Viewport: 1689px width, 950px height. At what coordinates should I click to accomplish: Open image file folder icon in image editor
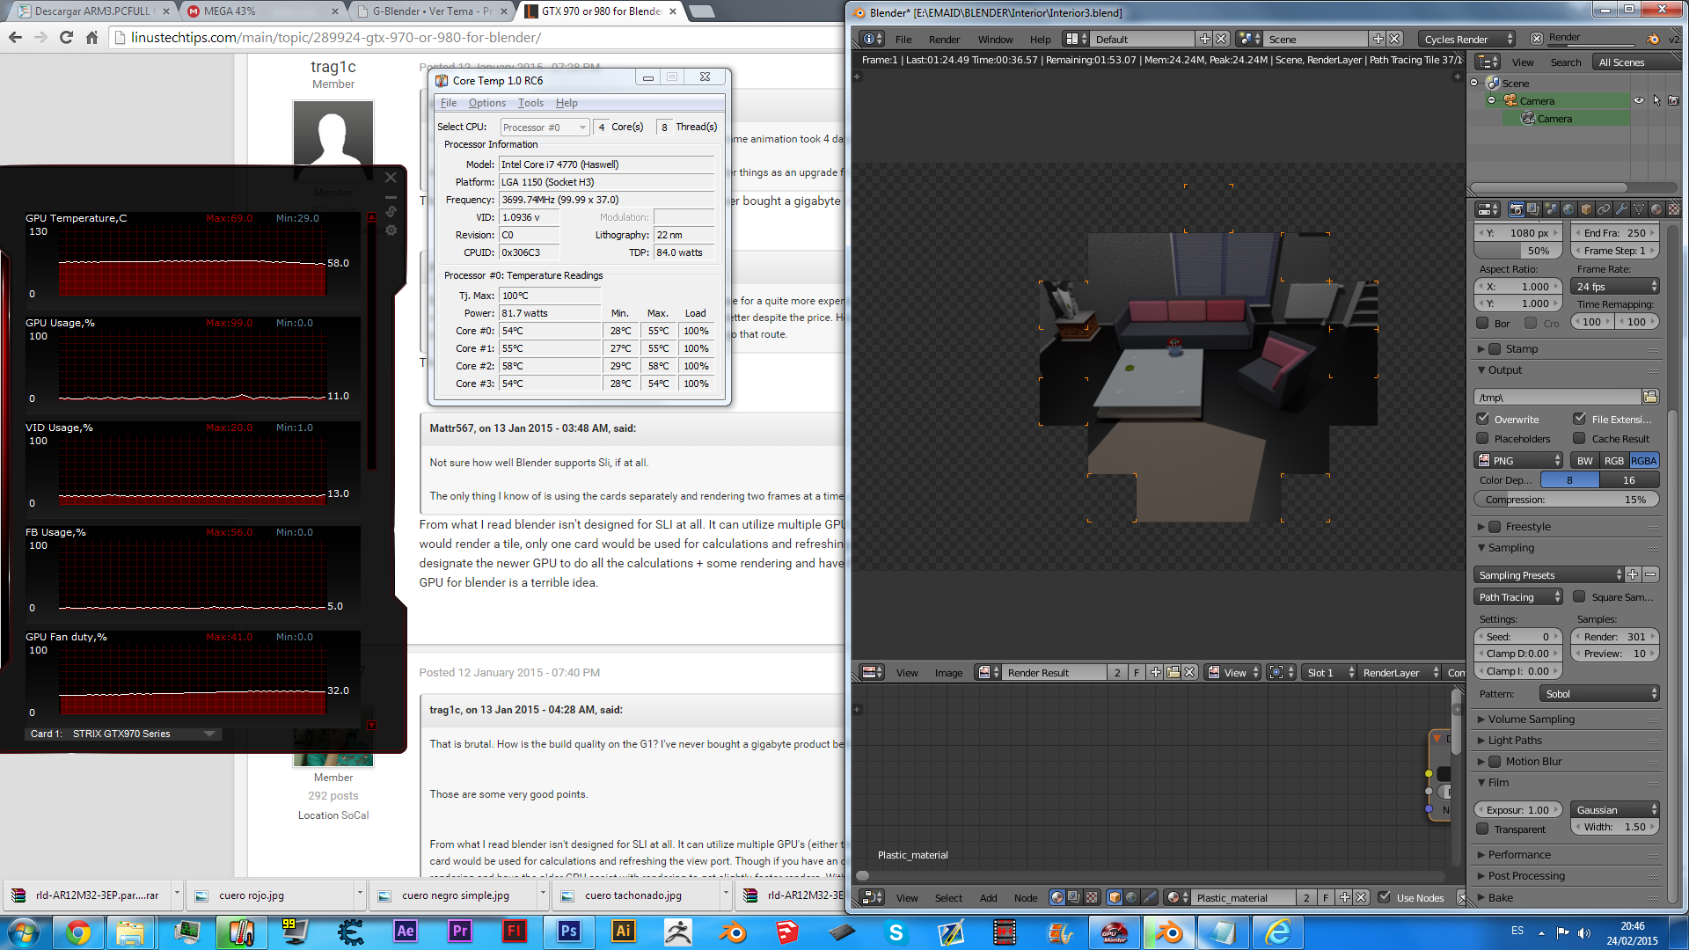(1173, 672)
